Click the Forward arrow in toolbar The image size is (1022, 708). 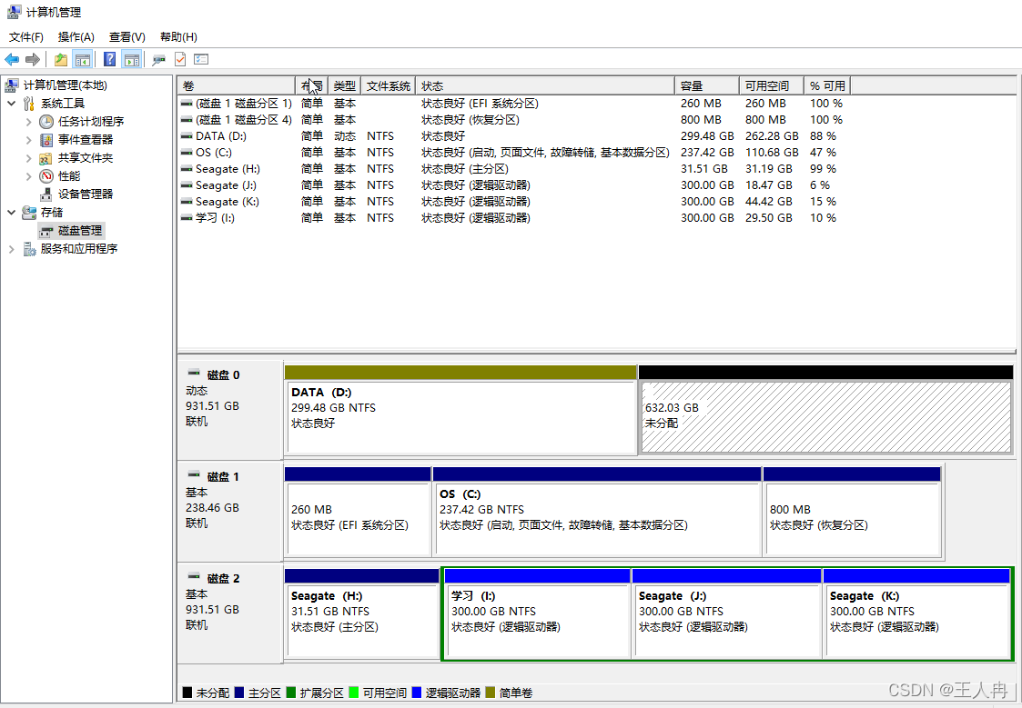point(33,59)
